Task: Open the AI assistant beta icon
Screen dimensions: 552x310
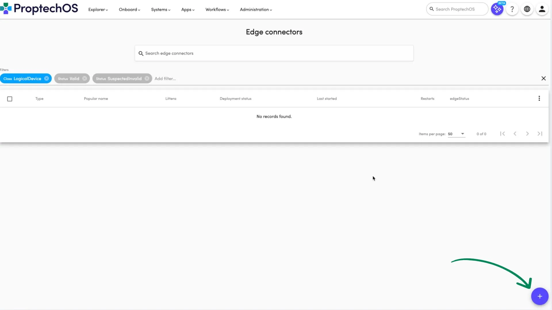Action: coord(497,9)
